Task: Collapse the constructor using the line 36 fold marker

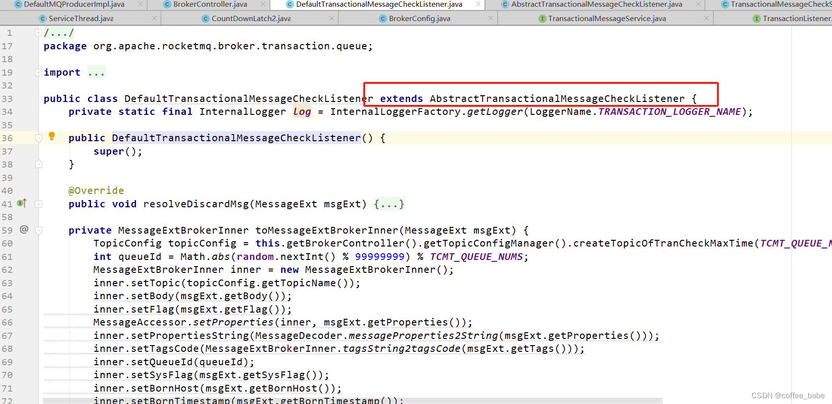Action: point(39,138)
